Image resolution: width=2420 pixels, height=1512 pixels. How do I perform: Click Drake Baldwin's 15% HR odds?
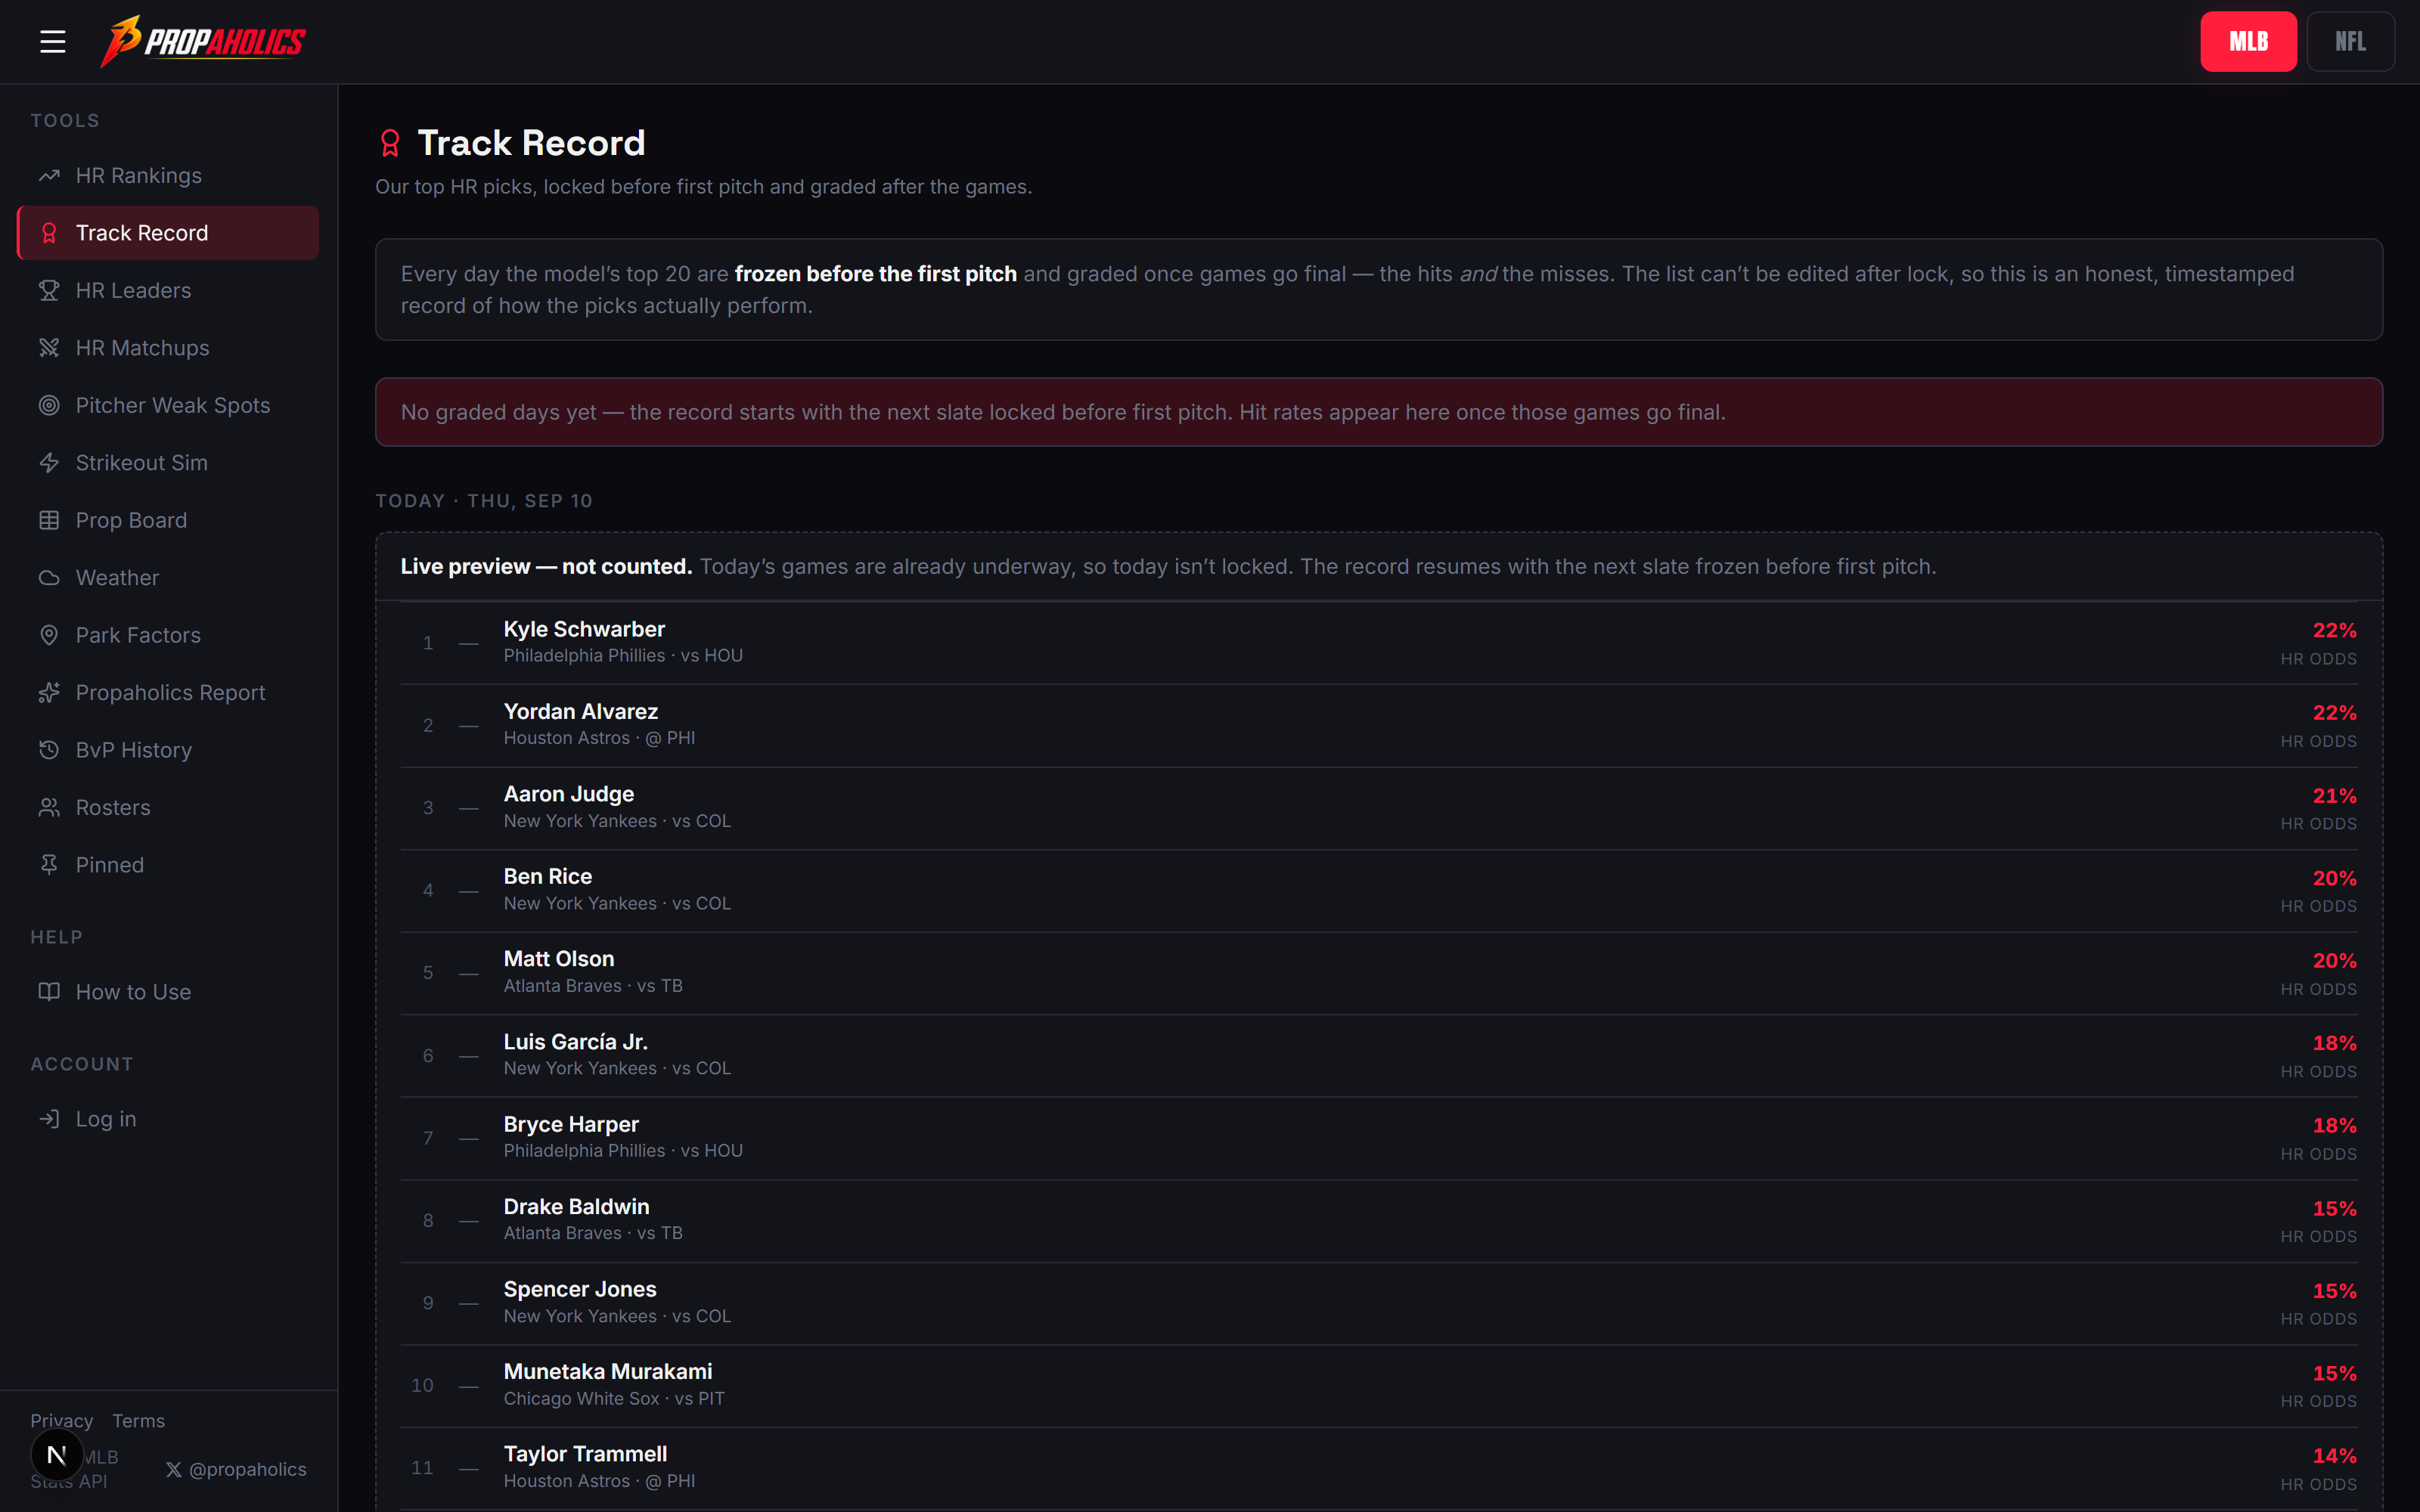click(x=2334, y=1209)
